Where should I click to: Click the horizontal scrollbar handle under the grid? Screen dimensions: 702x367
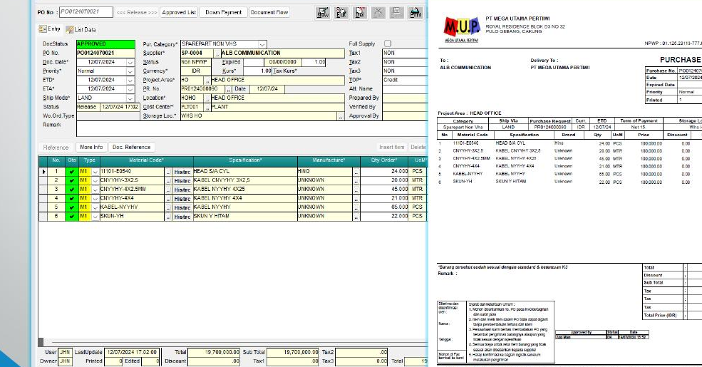[x=41, y=342]
